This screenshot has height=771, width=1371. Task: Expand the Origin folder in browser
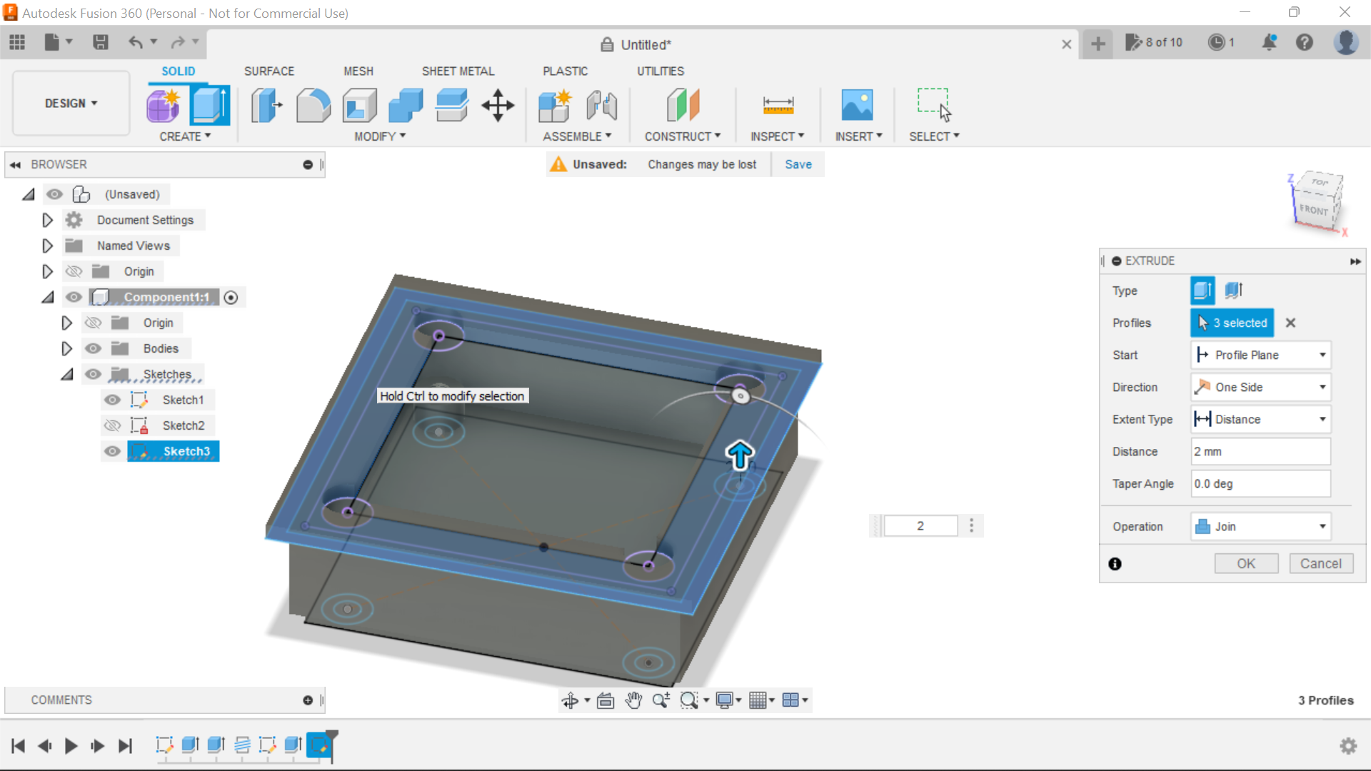tap(46, 271)
